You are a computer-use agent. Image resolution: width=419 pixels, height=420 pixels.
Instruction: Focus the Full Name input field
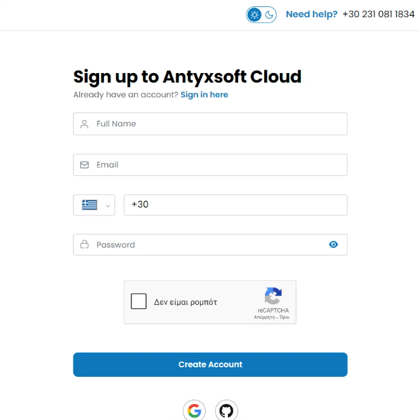coord(216,124)
